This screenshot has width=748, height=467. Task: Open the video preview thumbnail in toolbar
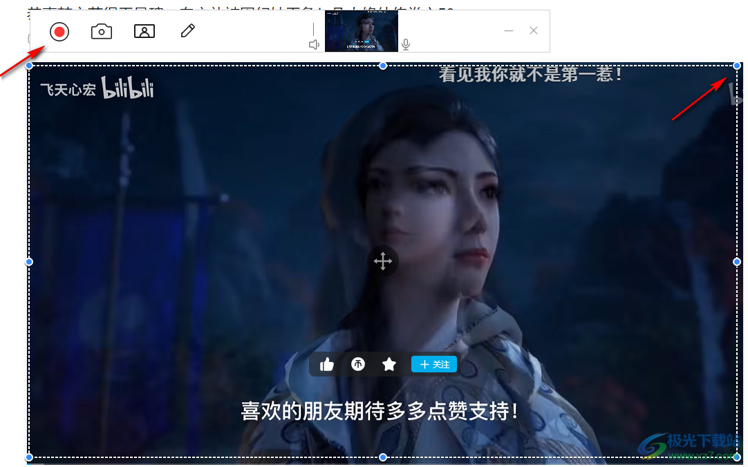point(362,31)
